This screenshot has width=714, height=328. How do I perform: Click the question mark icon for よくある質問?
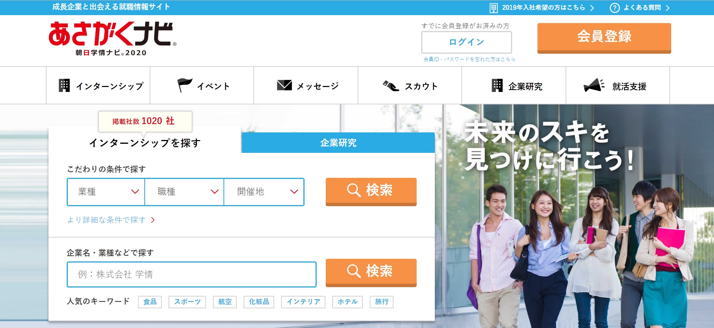pyautogui.click(x=614, y=8)
